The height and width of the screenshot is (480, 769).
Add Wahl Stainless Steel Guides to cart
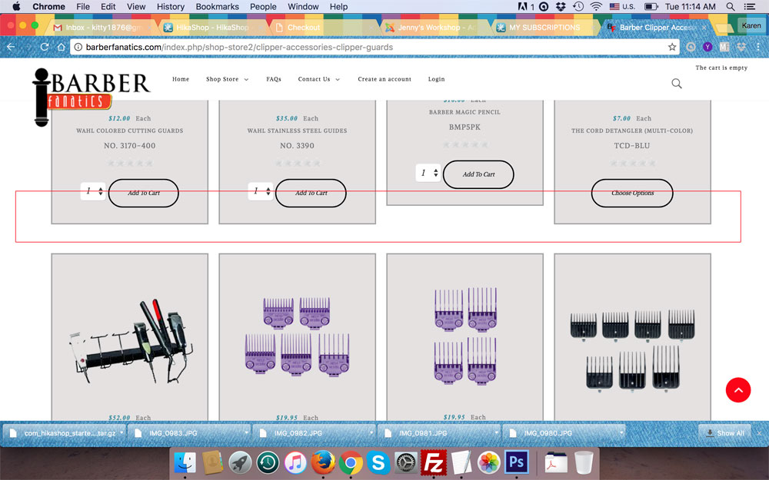tap(311, 193)
